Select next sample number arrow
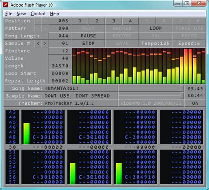209x190 pixels. (x=45, y=44)
